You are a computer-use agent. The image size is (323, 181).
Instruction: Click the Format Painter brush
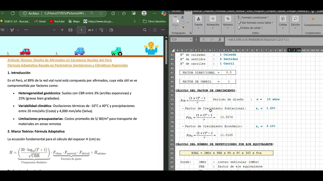(182, 28)
